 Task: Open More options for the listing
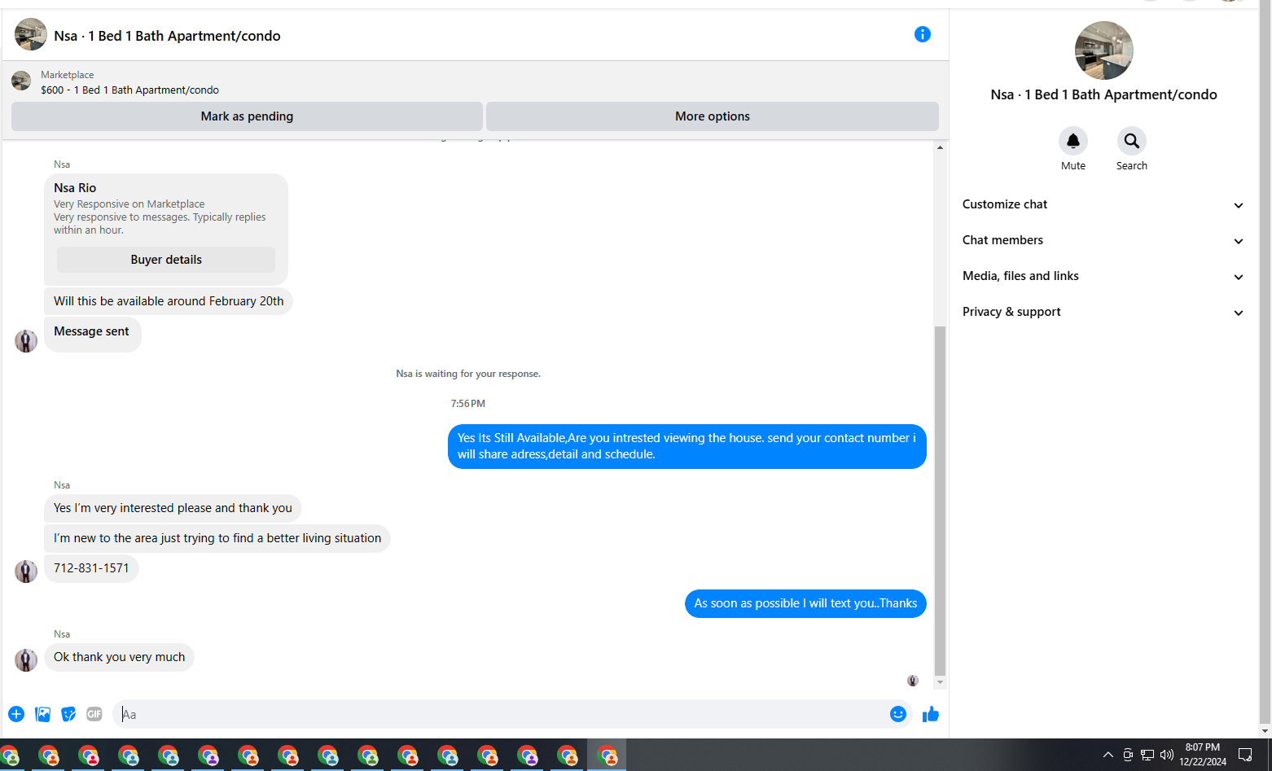click(713, 116)
